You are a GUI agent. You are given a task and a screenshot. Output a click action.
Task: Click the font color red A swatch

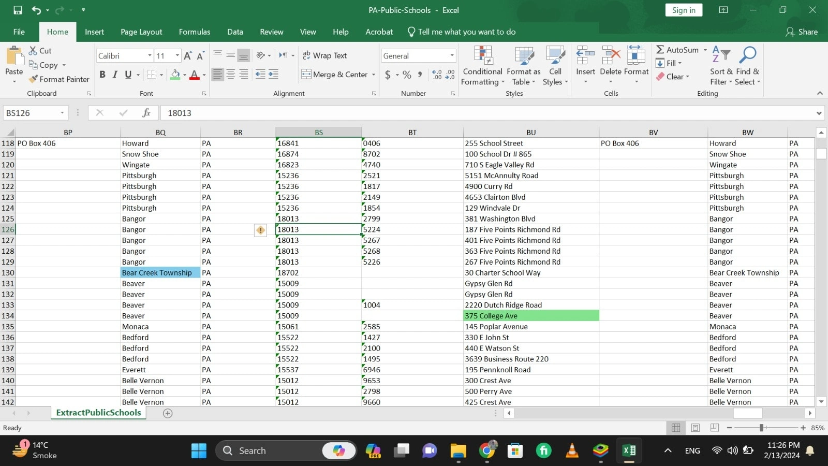coord(195,75)
